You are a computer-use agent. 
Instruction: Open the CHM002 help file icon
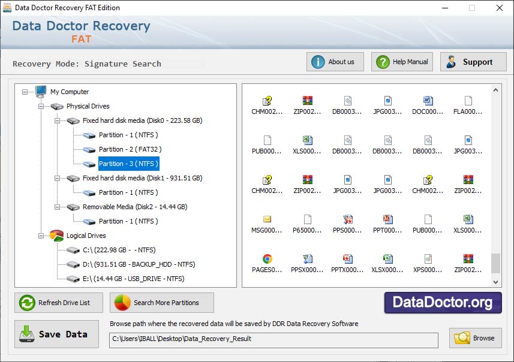[x=266, y=101]
